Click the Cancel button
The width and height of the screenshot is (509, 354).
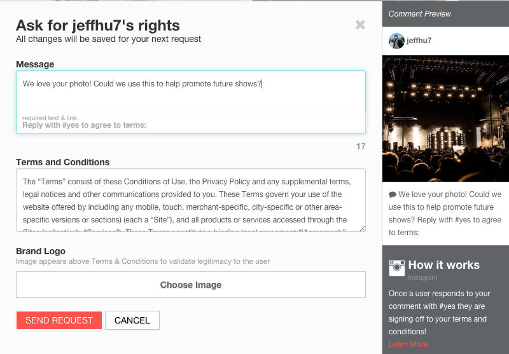(x=132, y=320)
